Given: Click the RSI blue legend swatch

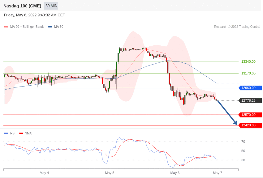Looking at the screenshot, I should [x=6, y=133].
